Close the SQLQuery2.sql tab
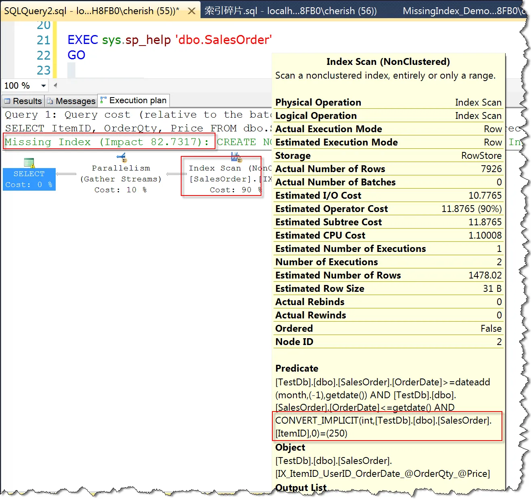The width and height of the screenshot is (531, 499). coord(192,11)
